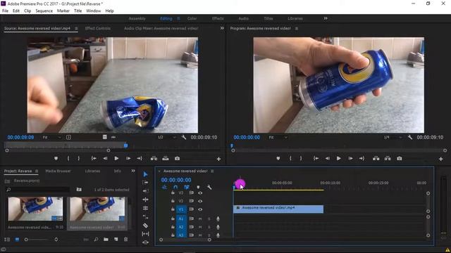This screenshot has width=451, height=253.
Task: Go to Out point in Source monitor
Action: point(140,158)
